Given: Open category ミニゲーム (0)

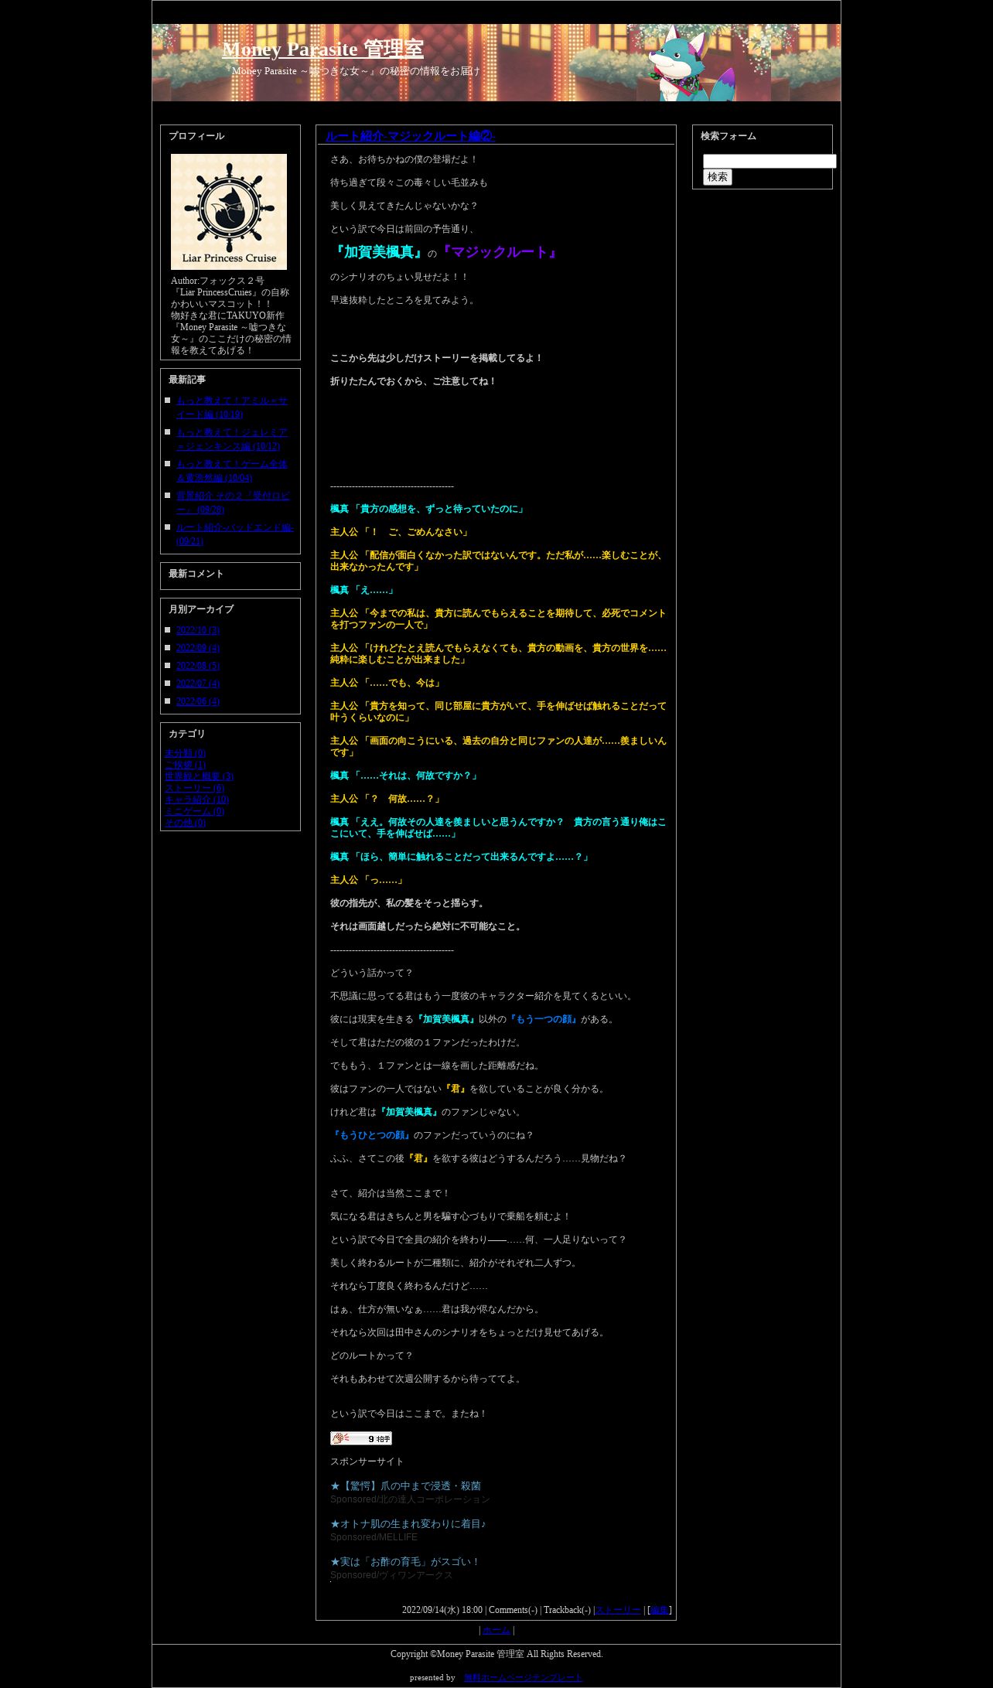Looking at the screenshot, I should point(194,811).
